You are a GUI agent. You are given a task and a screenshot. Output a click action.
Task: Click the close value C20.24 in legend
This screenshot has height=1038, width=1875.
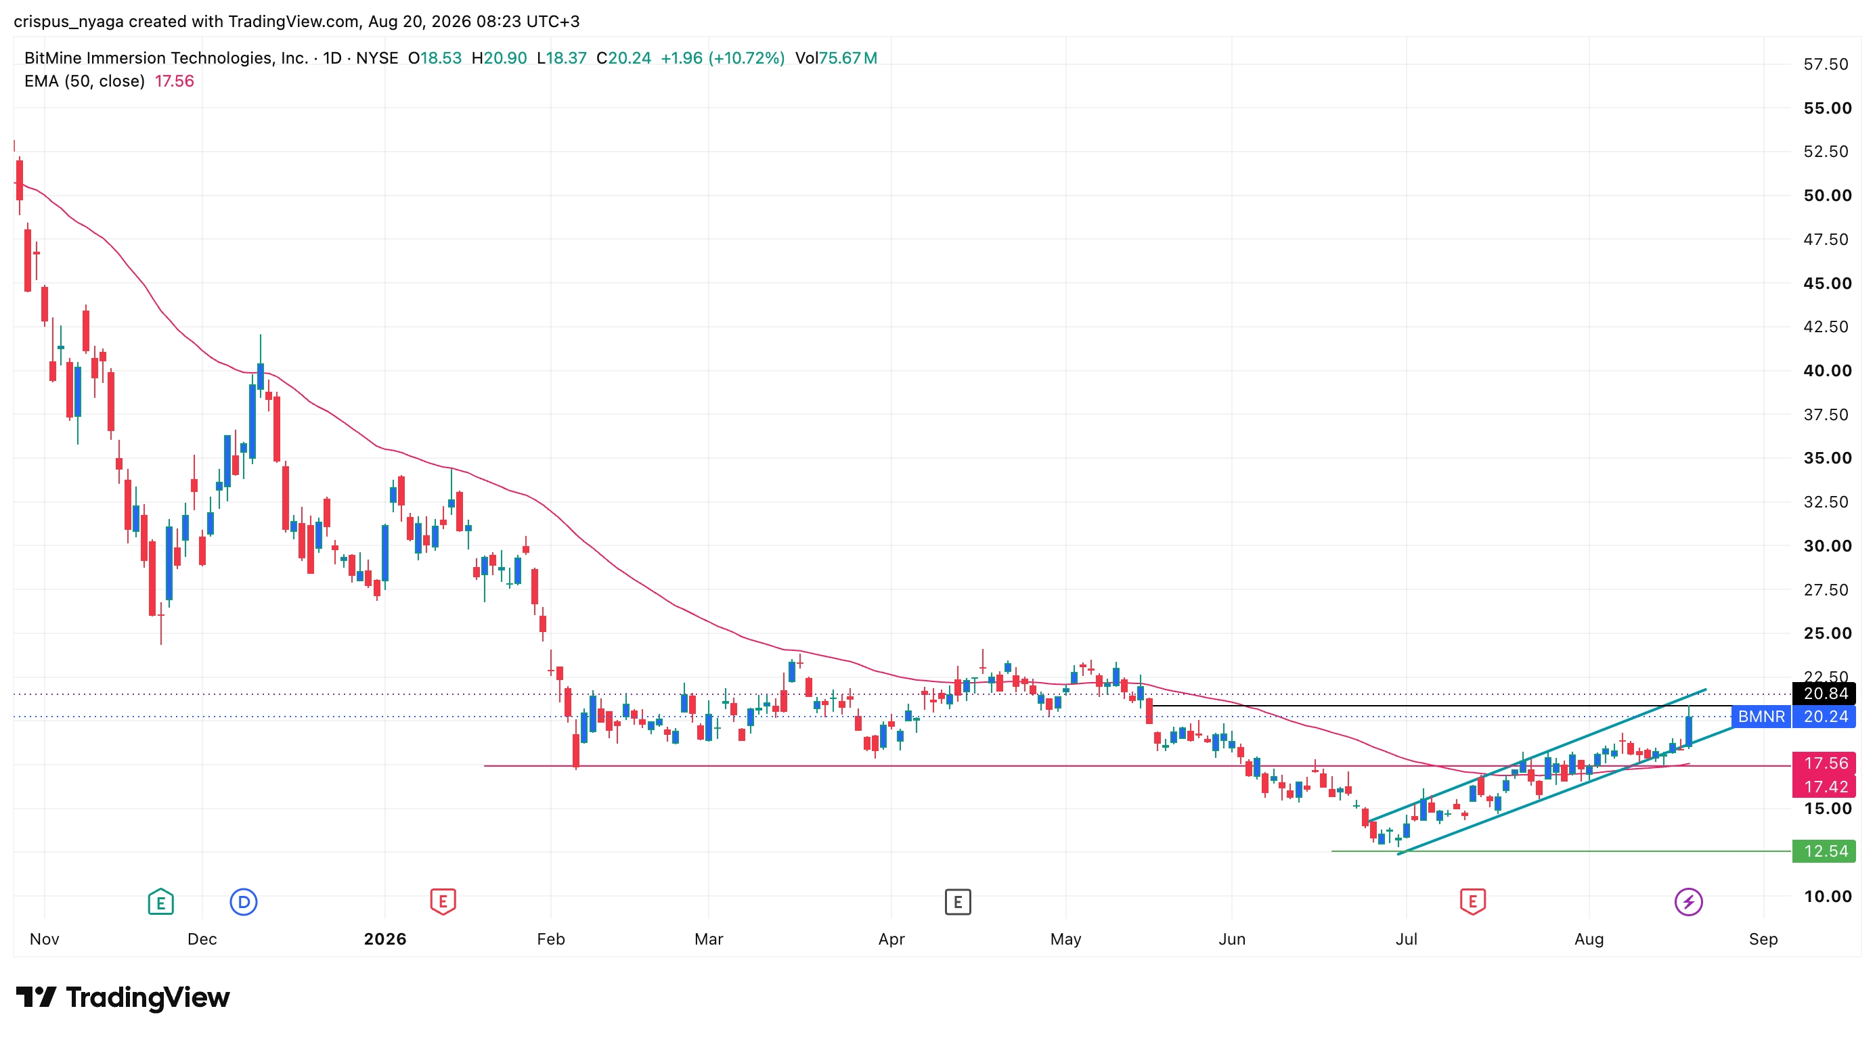tap(624, 58)
